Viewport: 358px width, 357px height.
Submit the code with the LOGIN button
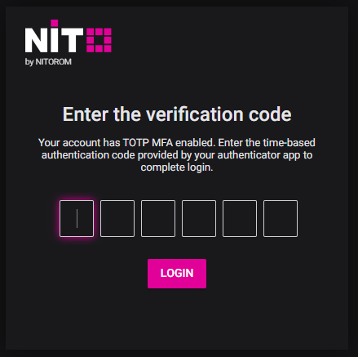[177, 274]
